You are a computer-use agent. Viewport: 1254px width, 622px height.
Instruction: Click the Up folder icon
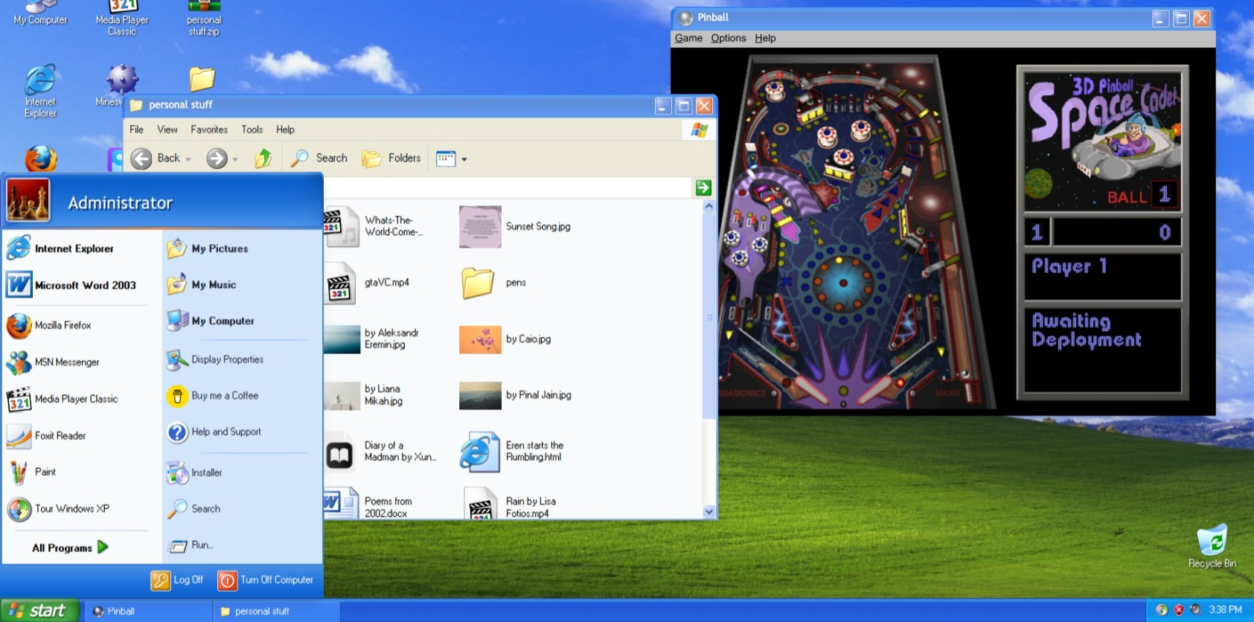263,158
